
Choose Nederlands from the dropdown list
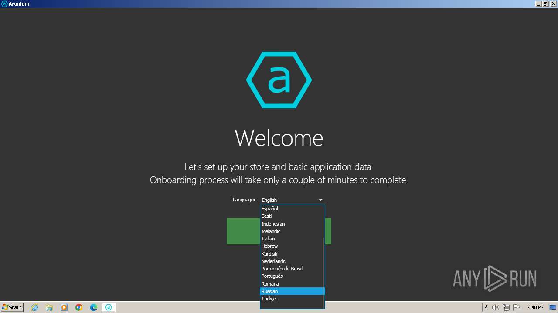click(x=292, y=261)
